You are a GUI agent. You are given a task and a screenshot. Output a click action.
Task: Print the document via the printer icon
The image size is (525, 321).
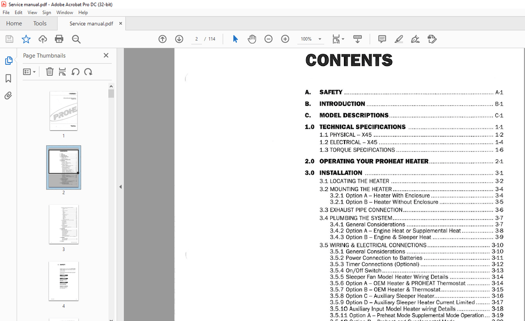[x=59, y=39]
